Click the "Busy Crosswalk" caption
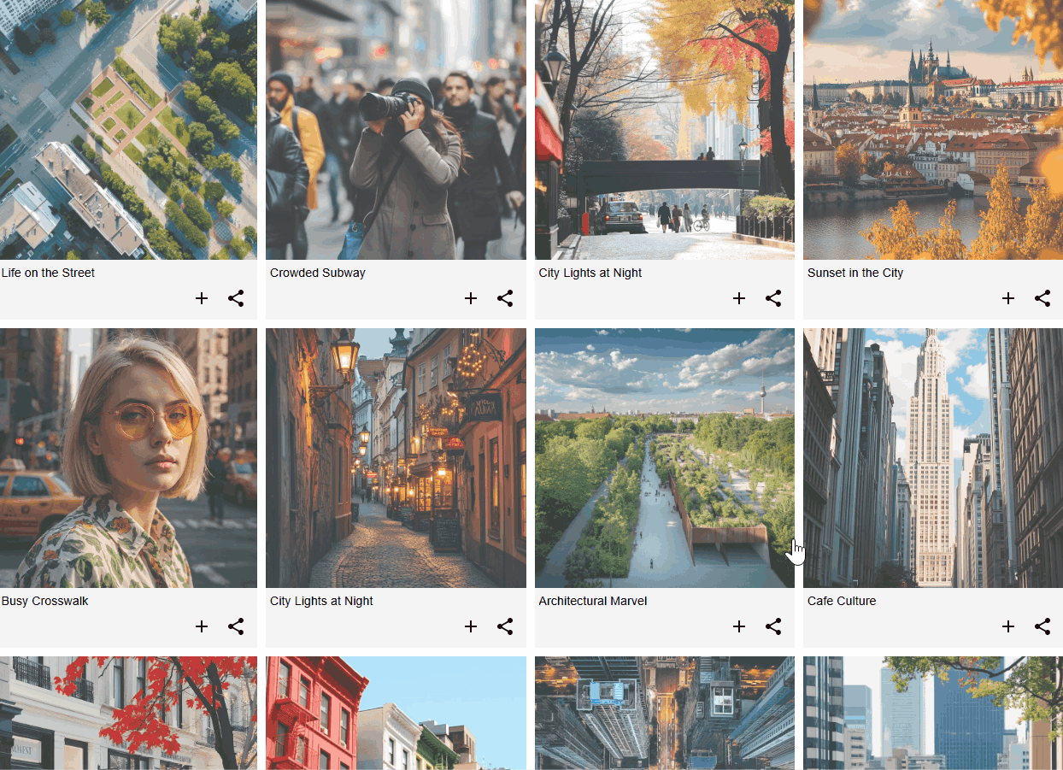Image resolution: width=1063 pixels, height=770 pixels. point(45,601)
